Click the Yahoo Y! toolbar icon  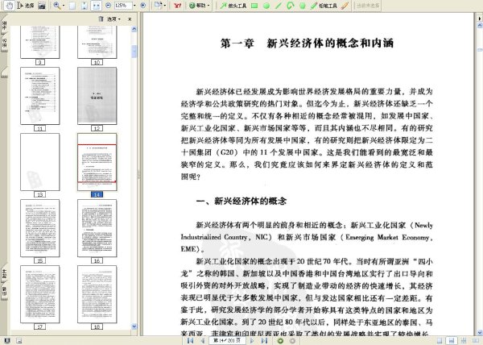coord(177,6)
